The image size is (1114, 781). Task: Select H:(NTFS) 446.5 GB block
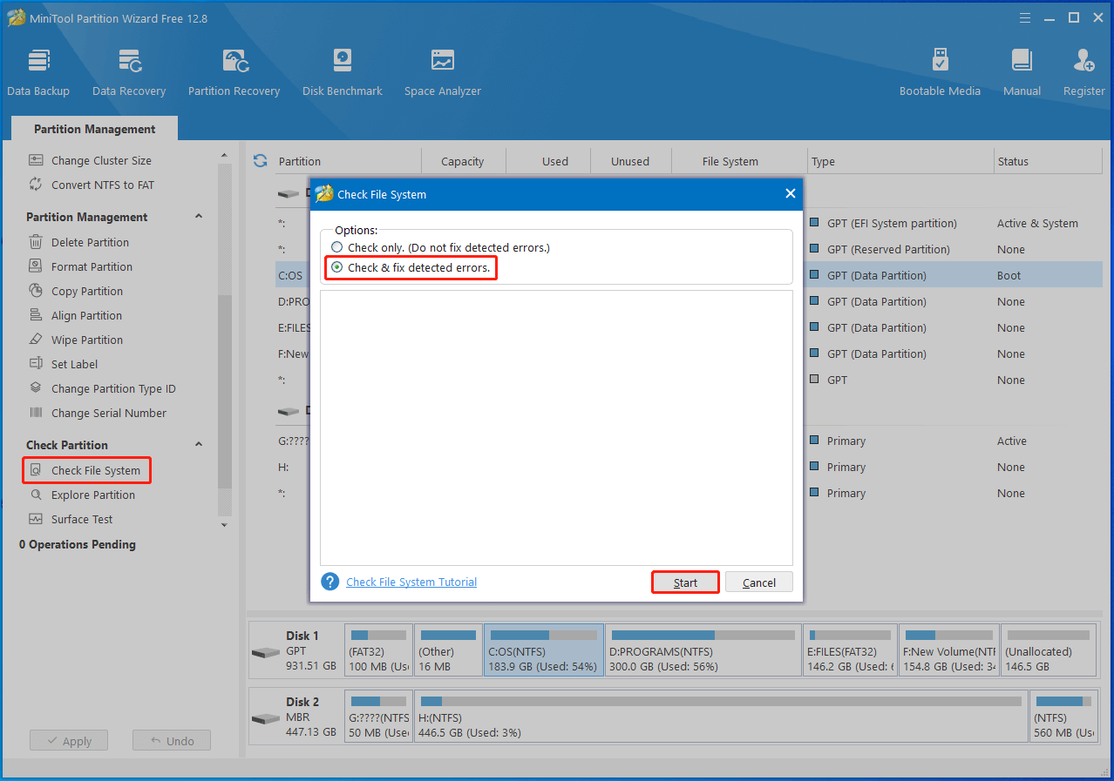721,716
